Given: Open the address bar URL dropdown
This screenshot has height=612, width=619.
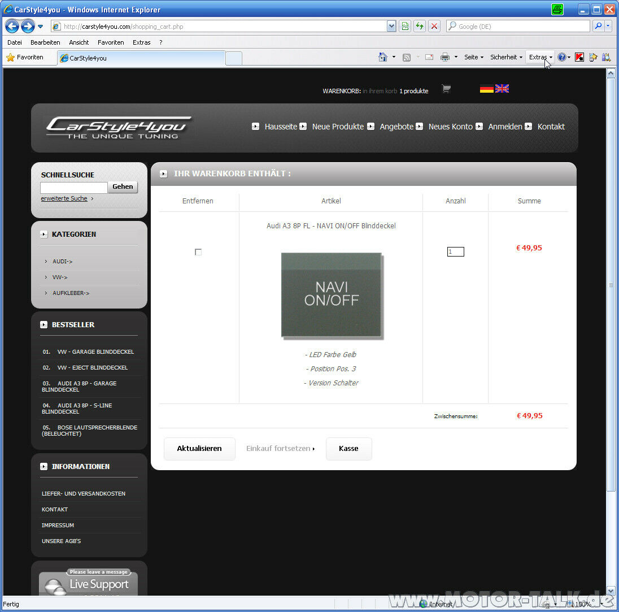Looking at the screenshot, I should [x=391, y=27].
